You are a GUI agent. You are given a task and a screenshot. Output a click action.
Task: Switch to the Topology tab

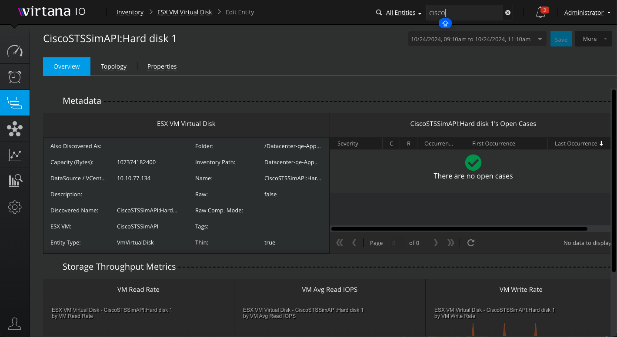113,66
